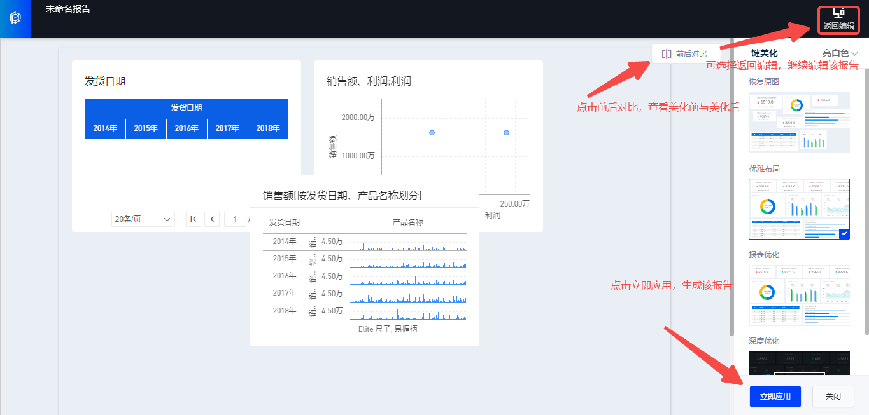
Task: Click the page number input box
Action: (235, 219)
